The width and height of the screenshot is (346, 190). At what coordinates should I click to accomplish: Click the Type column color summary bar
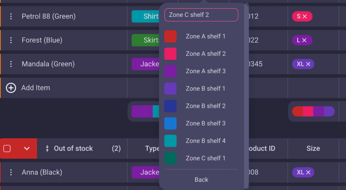pyautogui.click(x=146, y=111)
